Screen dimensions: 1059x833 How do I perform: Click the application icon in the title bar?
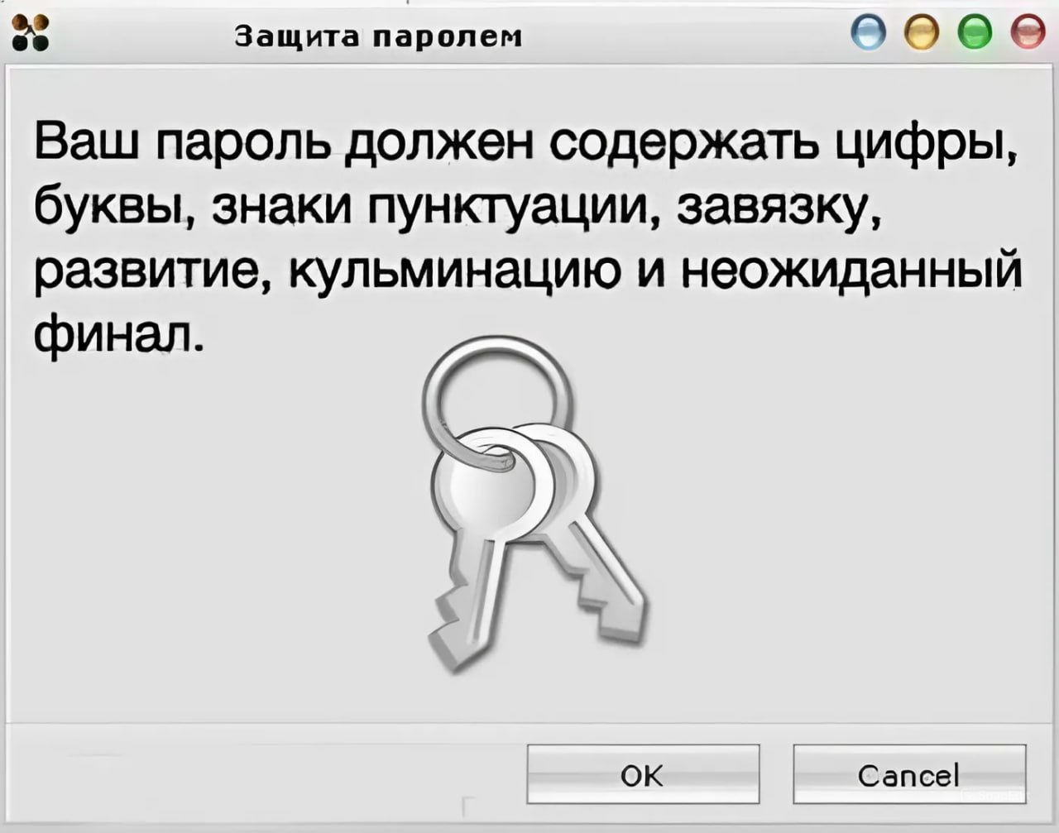coord(31,36)
